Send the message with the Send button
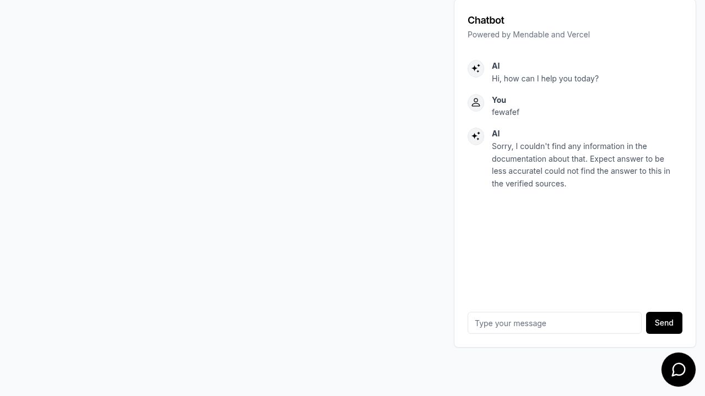 click(x=664, y=323)
